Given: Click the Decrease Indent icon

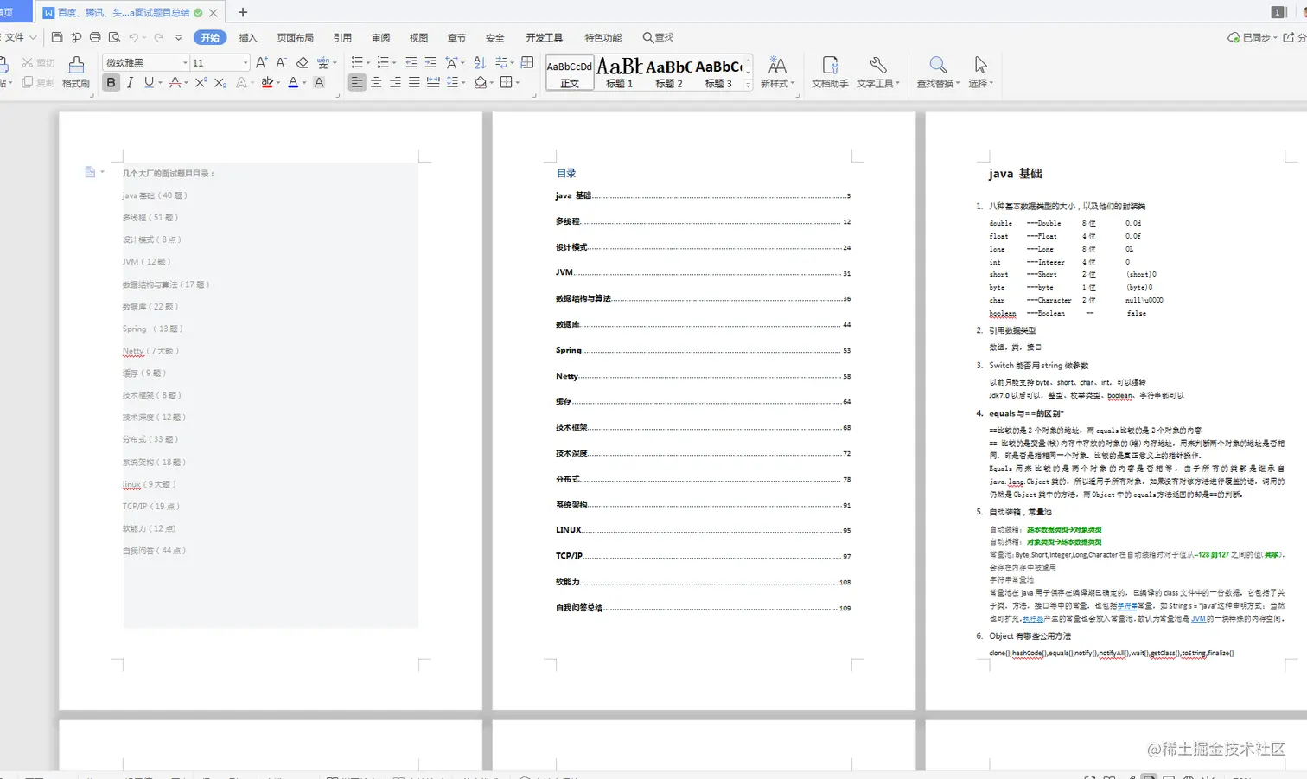Looking at the screenshot, I should (x=411, y=62).
